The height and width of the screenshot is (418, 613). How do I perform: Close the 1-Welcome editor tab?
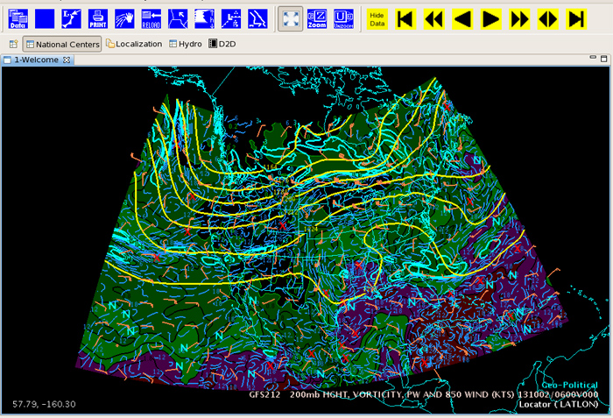(67, 60)
